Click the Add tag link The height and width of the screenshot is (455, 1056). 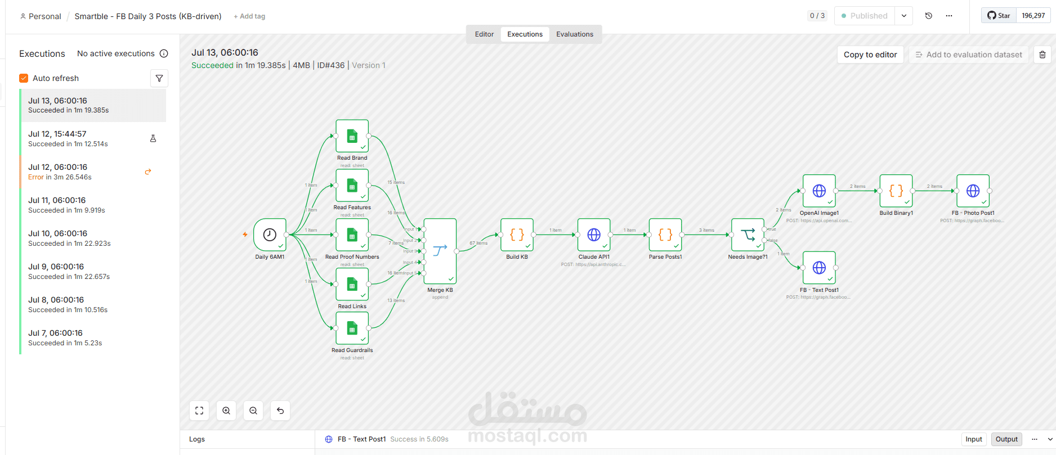coord(249,16)
